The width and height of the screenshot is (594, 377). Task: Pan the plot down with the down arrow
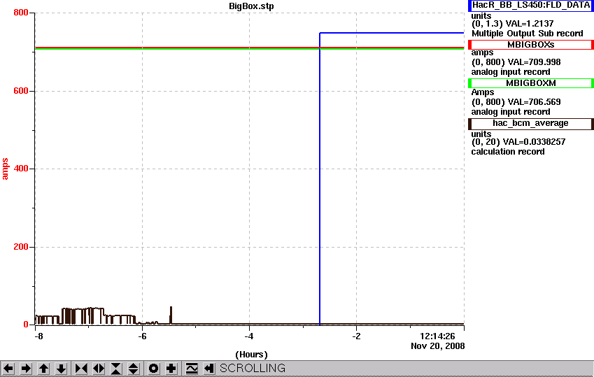[x=61, y=369]
